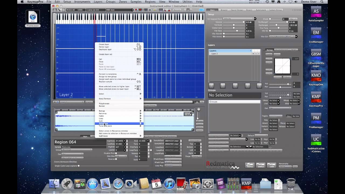Adjust the Vibr Rate slider
345x194 pixels.
coord(234,31)
